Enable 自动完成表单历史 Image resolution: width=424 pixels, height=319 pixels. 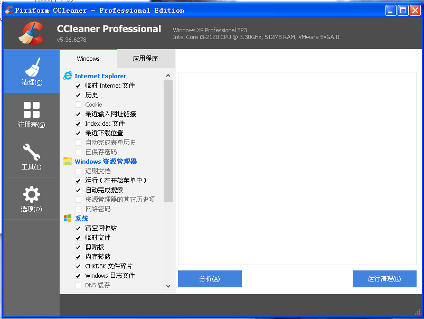pyautogui.click(x=78, y=143)
